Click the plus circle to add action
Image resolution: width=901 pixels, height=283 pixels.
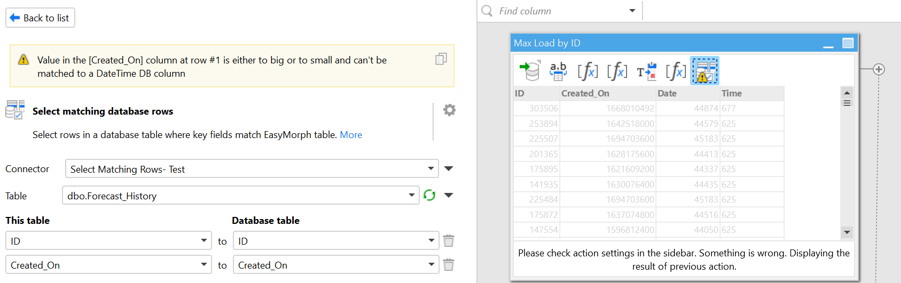pos(879,69)
